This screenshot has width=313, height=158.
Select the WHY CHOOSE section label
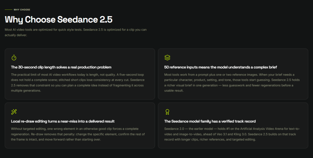click(x=22, y=9)
